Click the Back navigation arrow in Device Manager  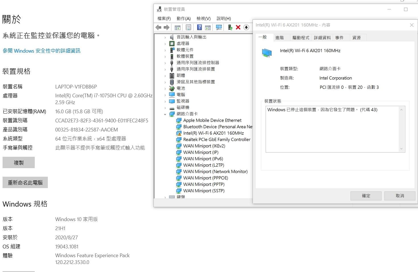[x=159, y=27]
